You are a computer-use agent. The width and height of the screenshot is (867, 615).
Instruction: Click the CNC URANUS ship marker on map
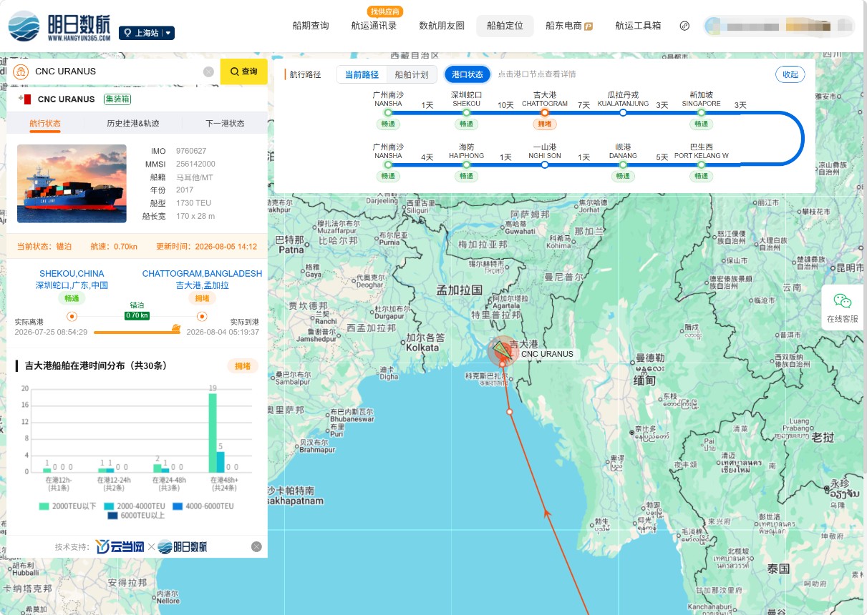pyautogui.click(x=505, y=351)
